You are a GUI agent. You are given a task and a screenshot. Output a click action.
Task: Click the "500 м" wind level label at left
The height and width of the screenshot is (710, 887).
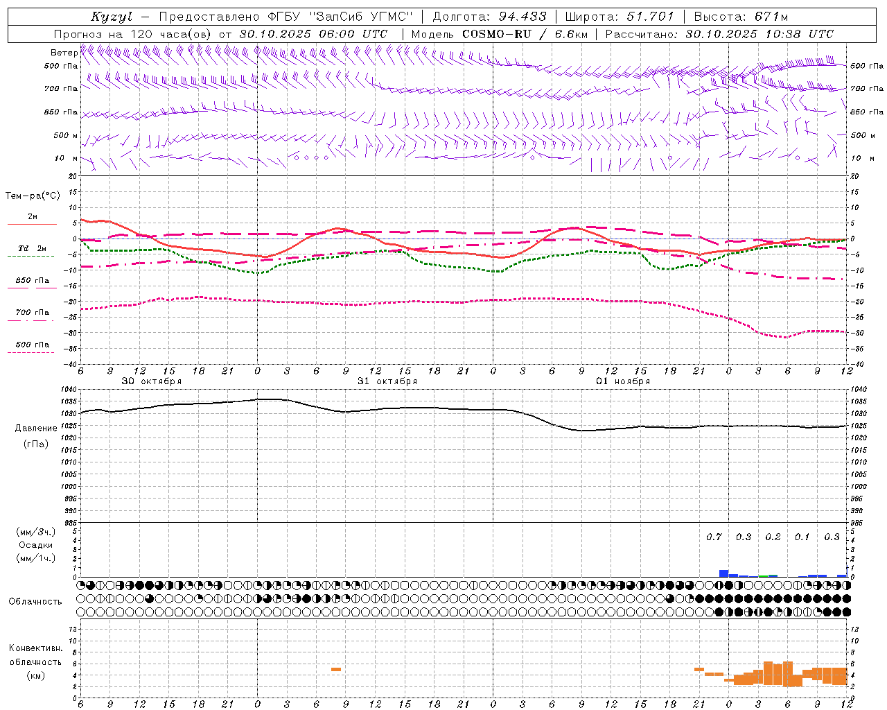(x=66, y=135)
